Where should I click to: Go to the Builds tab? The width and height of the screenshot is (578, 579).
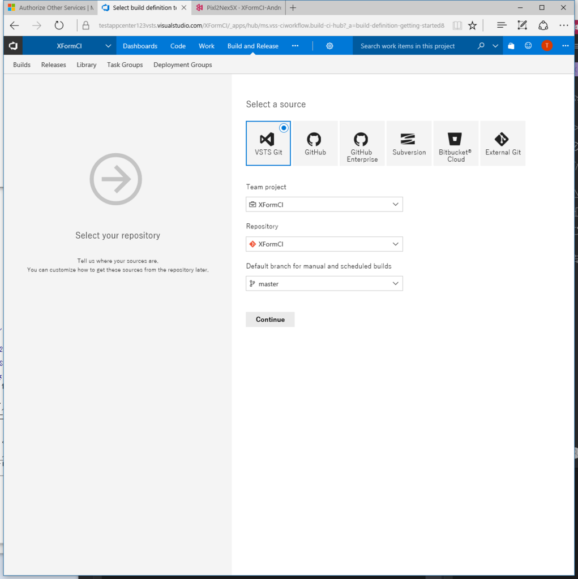coord(22,64)
